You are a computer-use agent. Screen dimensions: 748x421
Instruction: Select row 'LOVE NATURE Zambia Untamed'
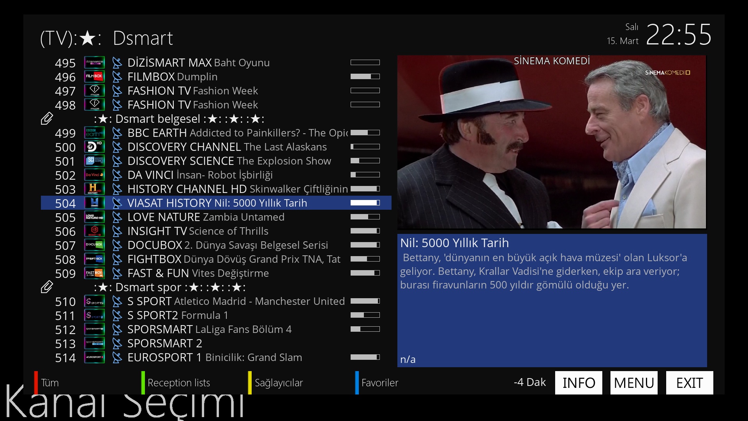(x=216, y=217)
